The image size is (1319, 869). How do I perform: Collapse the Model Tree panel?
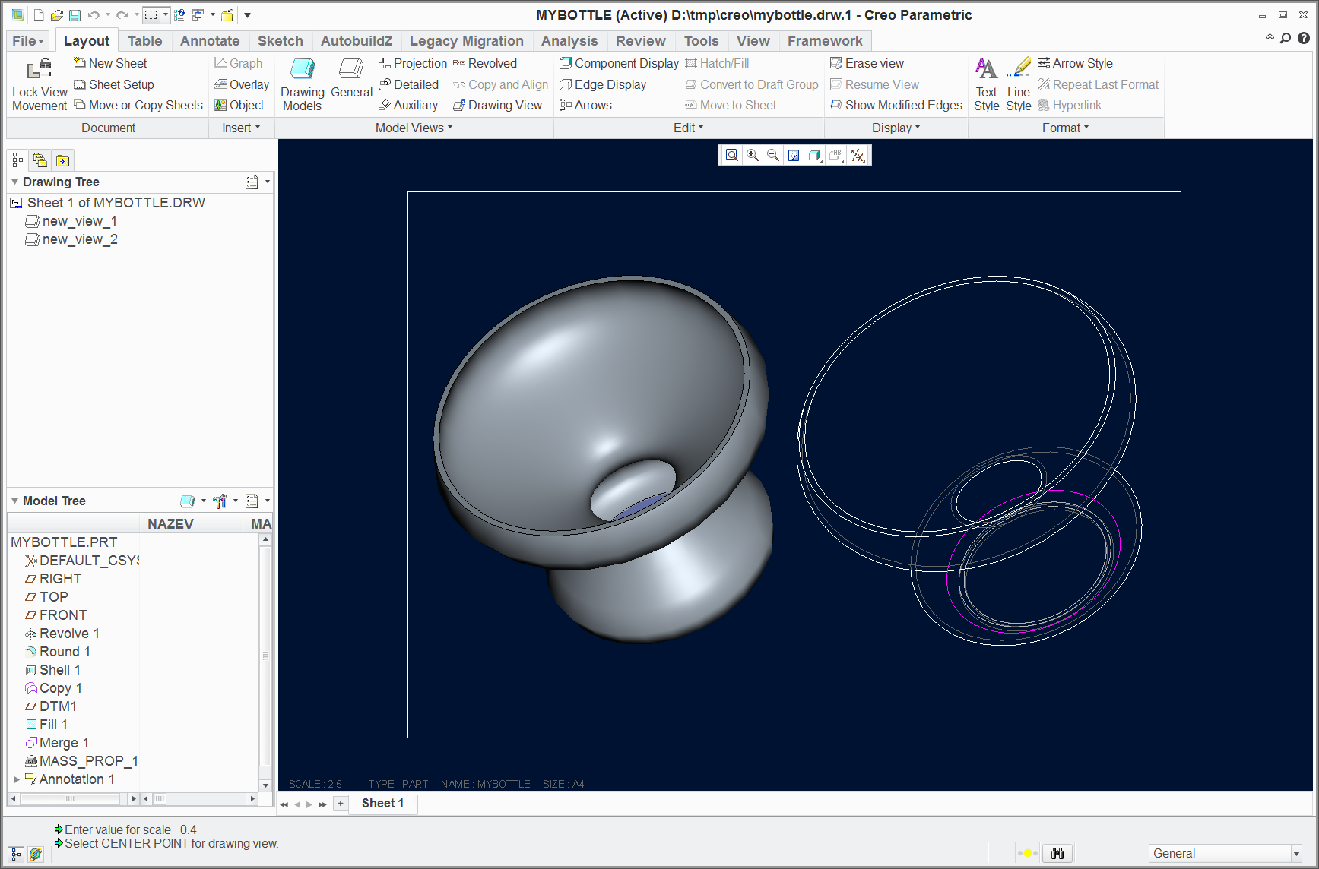click(x=14, y=501)
